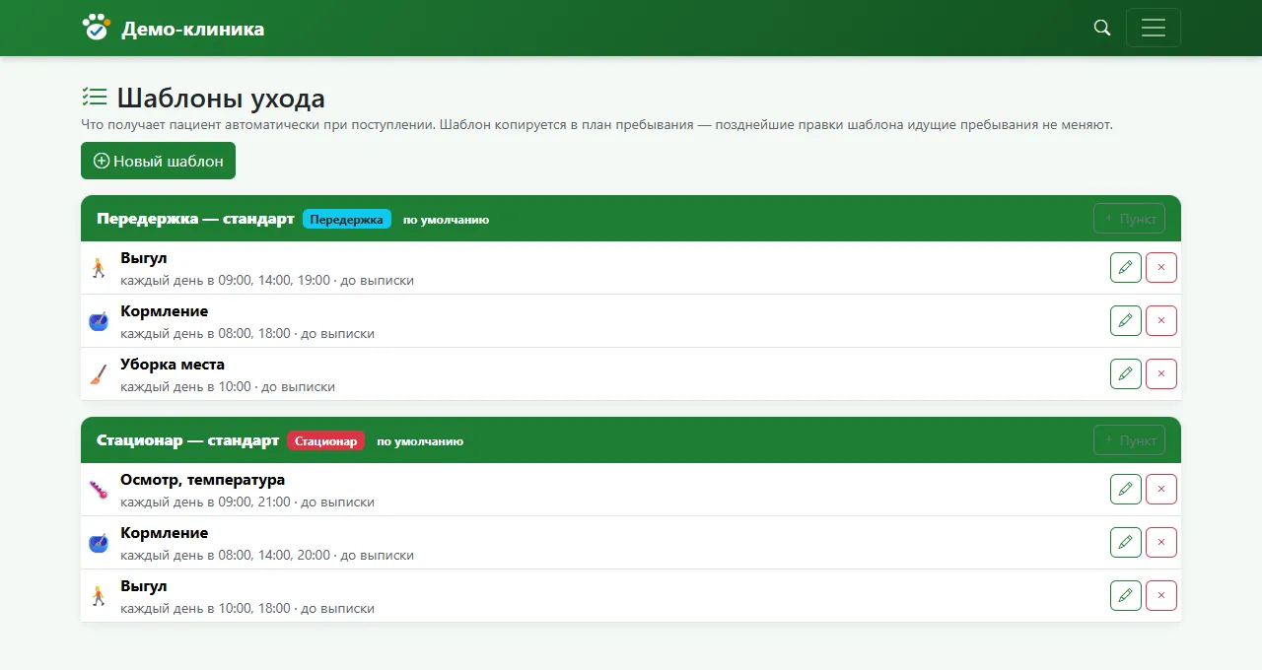Delete Кормление from the Стационар template
Image resolution: width=1262 pixels, height=670 pixels.
[1161, 542]
